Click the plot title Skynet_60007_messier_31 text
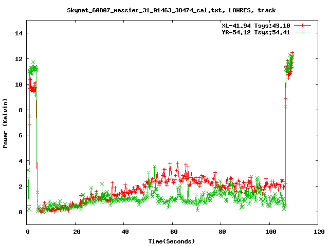 pos(171,10)
